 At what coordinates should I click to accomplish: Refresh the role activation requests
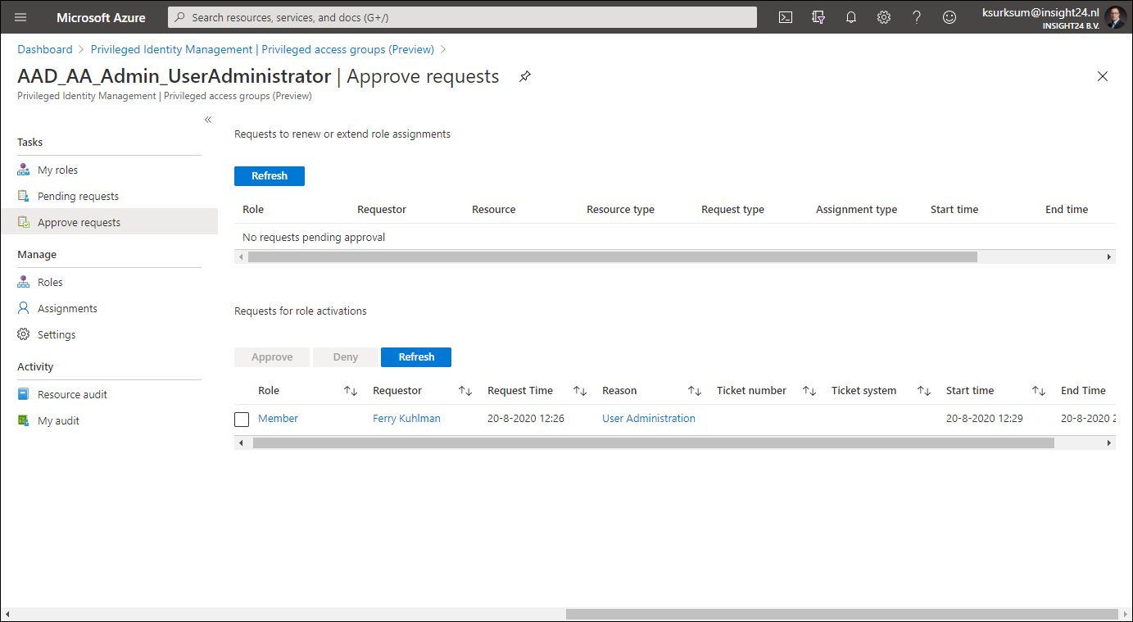[x=416, y=357]
